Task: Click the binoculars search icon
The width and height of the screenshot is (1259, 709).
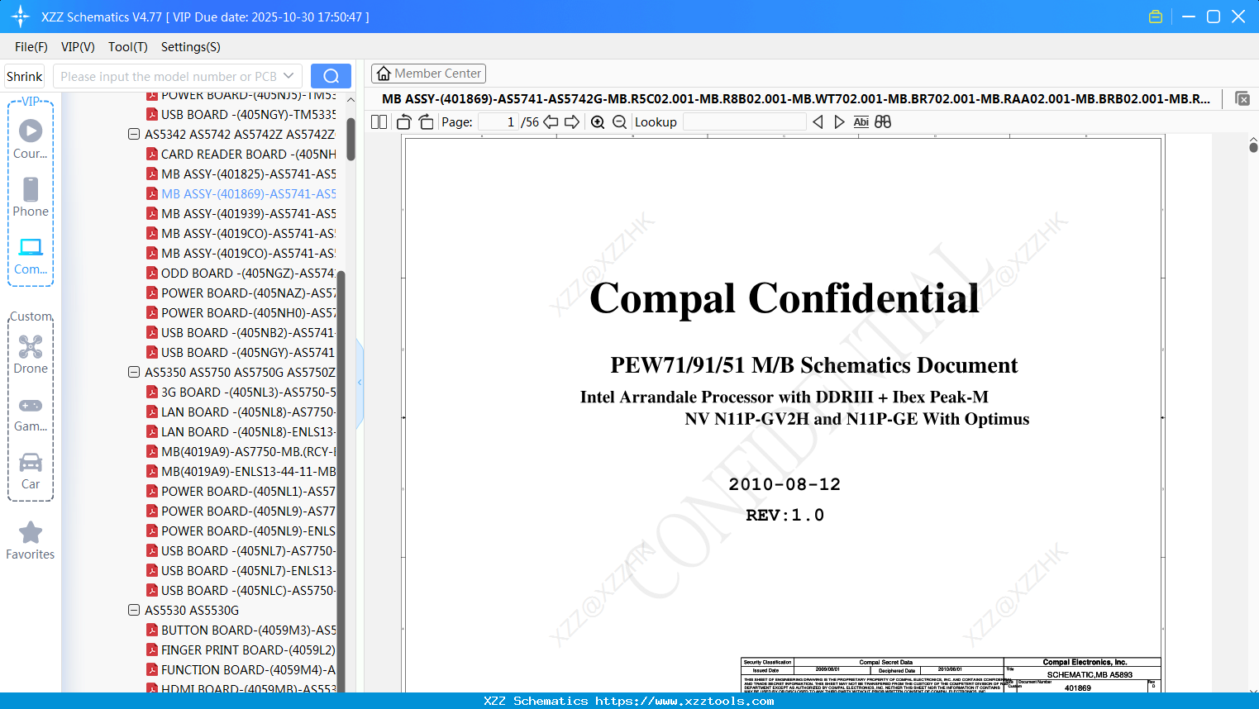Action: pyautogui.click(x=883, y=122)
